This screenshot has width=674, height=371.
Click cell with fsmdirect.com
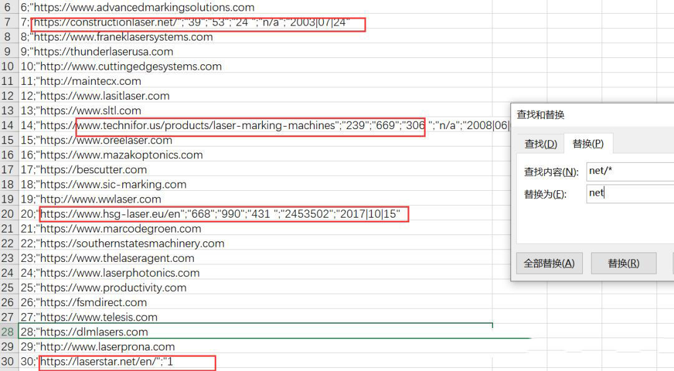[256, 302]
